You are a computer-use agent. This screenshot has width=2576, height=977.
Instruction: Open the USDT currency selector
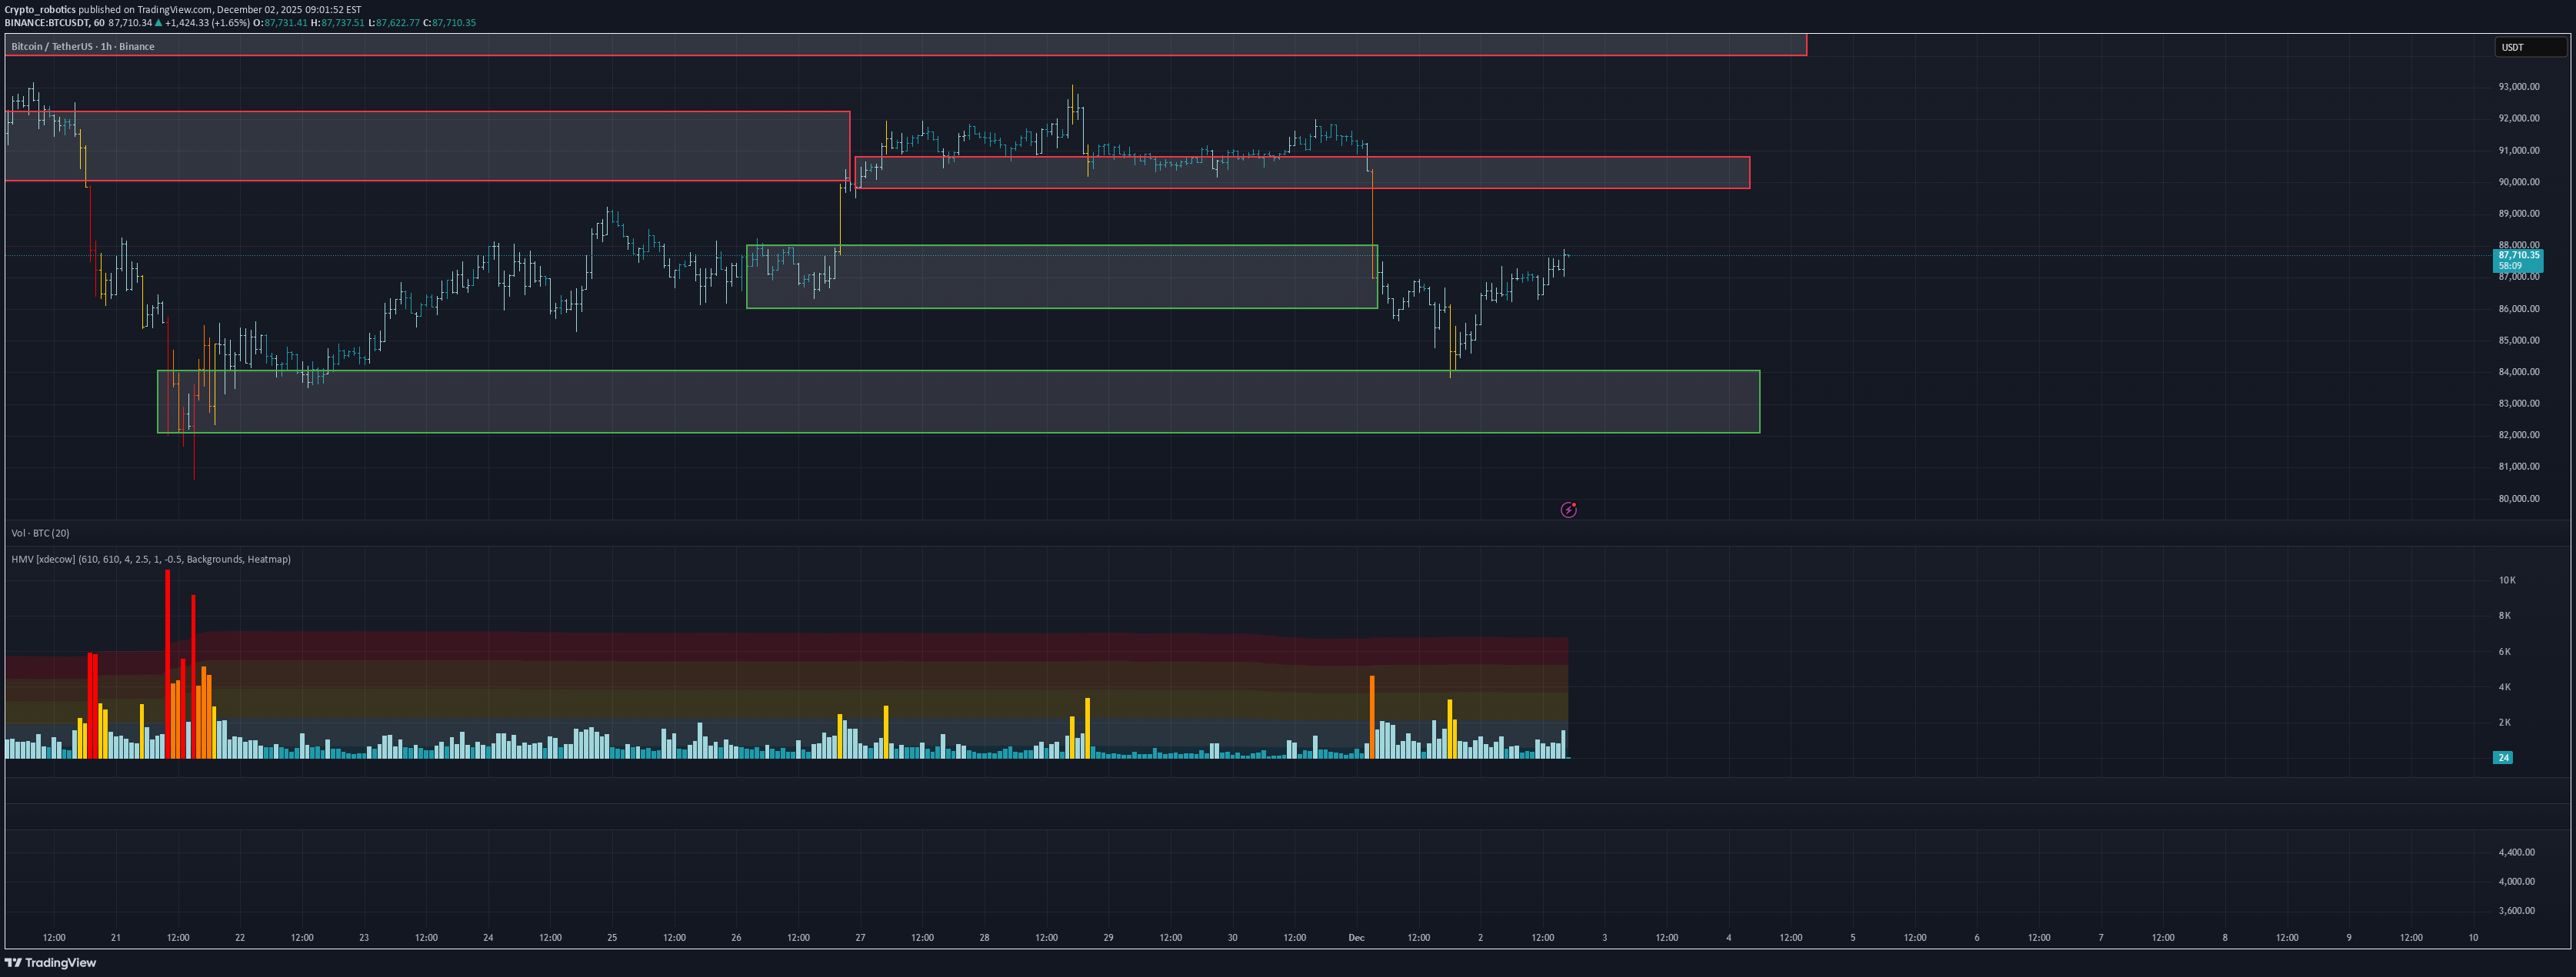2530,46
